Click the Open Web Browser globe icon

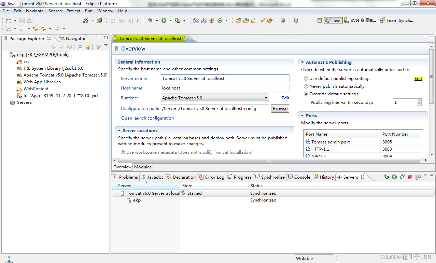pos(283,20)
